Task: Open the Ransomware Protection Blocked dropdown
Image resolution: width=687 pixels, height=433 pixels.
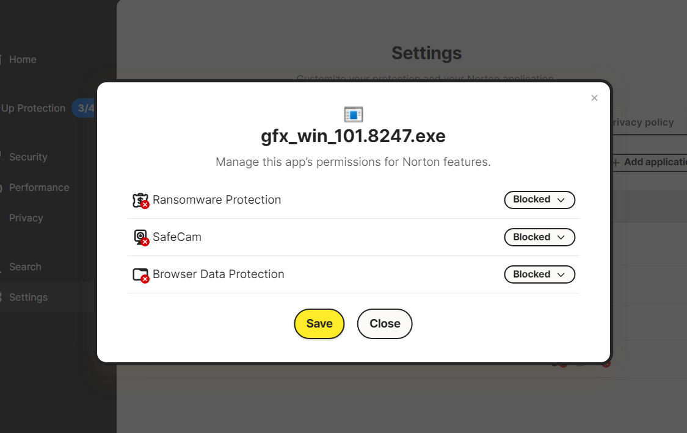Action: 539,200
